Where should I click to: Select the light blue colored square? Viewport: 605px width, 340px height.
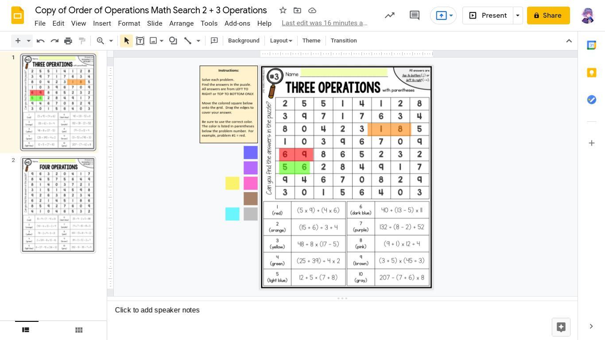click(x=233, y=214)
